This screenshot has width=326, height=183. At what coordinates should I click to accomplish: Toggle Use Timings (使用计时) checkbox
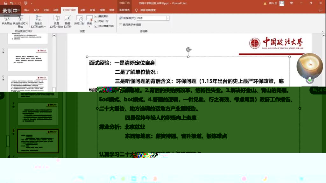click(96, 21)
